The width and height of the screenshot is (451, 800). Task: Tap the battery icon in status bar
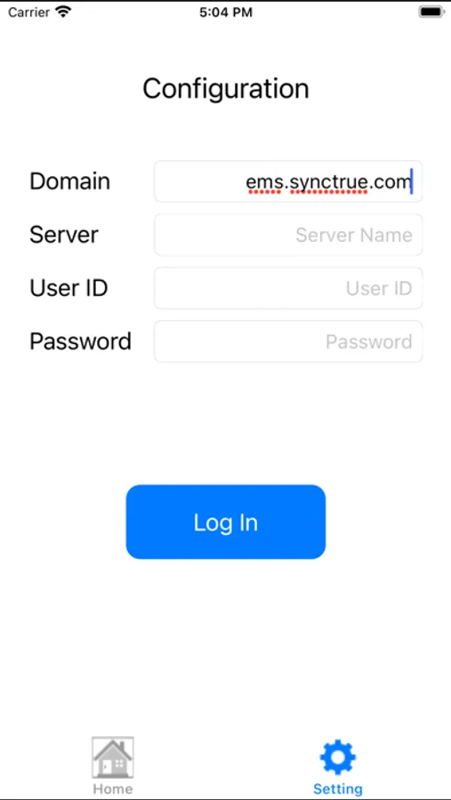pyautogui.click(x=431, y=12)
